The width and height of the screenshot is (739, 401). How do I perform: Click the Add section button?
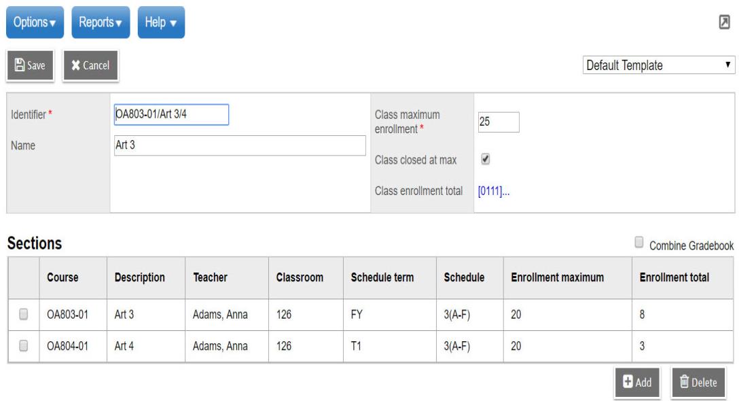(x=636, y=382)
